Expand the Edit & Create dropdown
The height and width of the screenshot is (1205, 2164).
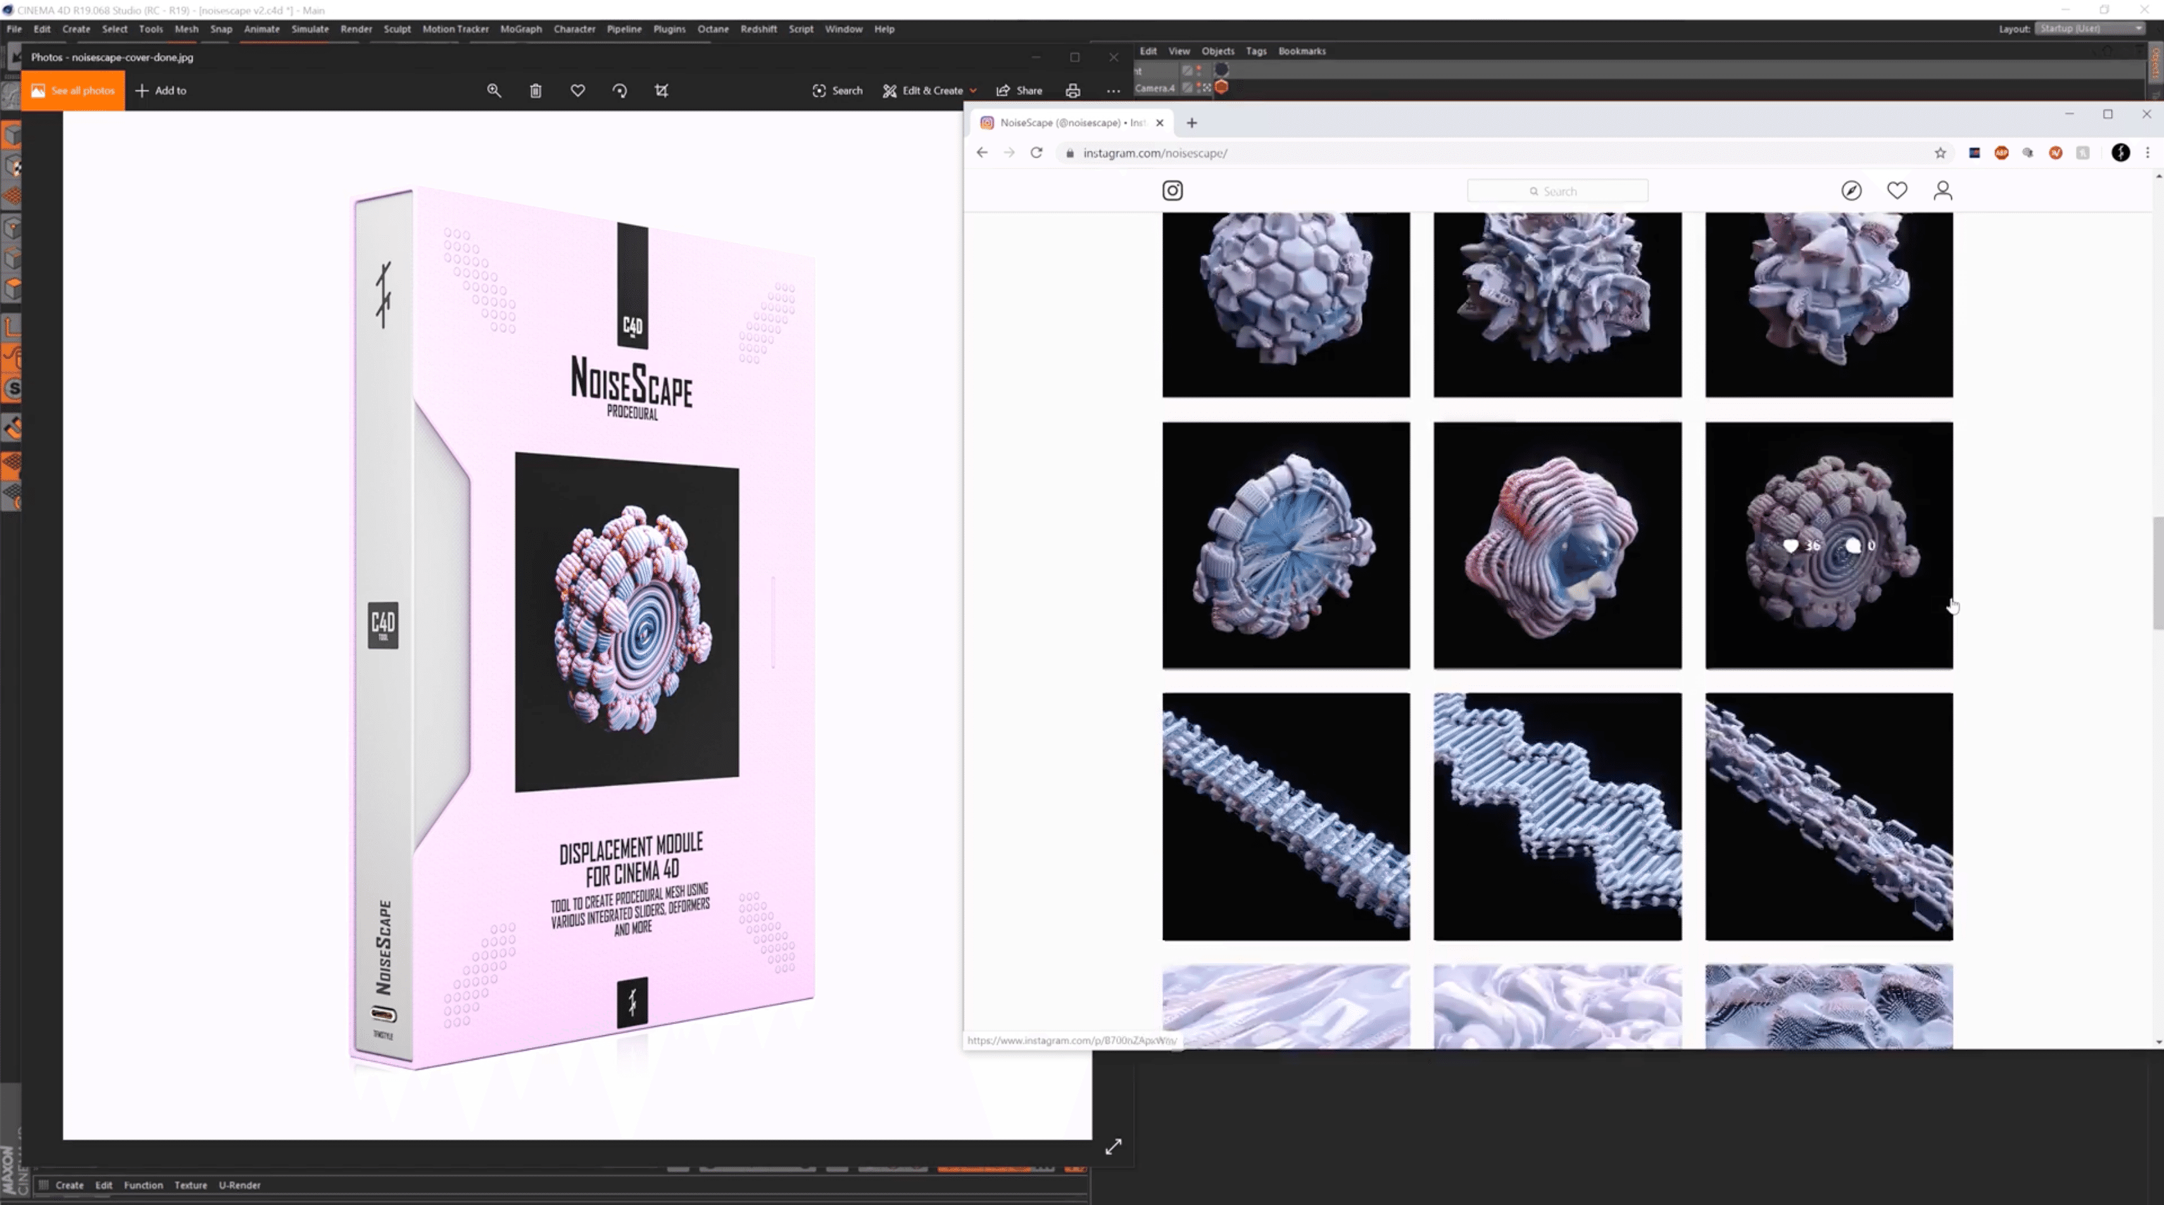click(974, 91)
